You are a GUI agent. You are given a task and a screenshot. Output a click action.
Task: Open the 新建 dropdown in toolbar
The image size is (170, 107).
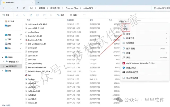[7, 15]
